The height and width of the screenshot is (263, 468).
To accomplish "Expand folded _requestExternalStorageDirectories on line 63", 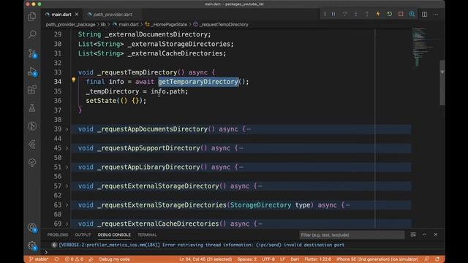I will pos(67,205).
